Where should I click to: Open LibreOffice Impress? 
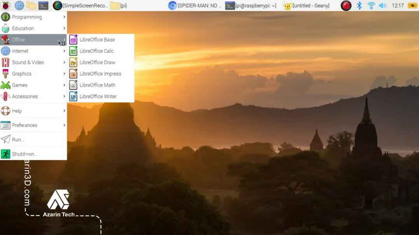click(x=100, y=74)
